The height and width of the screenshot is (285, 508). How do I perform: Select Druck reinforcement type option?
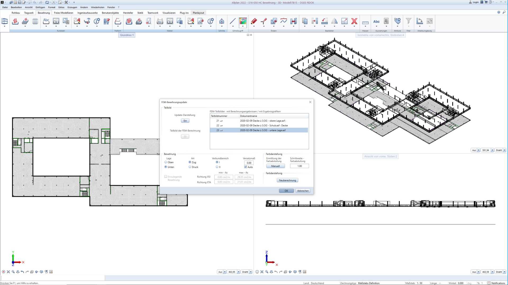point(190,167)
